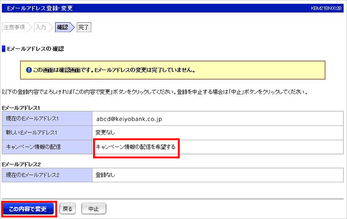Click the 登録なし value for address 2
The height and width of the screenshot is (219, 347).
coord(105,175)
